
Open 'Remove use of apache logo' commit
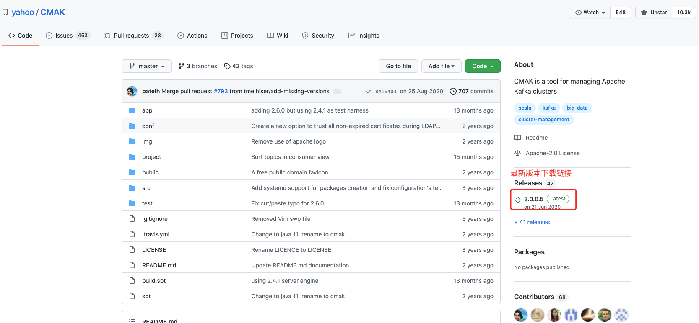coord(288,141)
